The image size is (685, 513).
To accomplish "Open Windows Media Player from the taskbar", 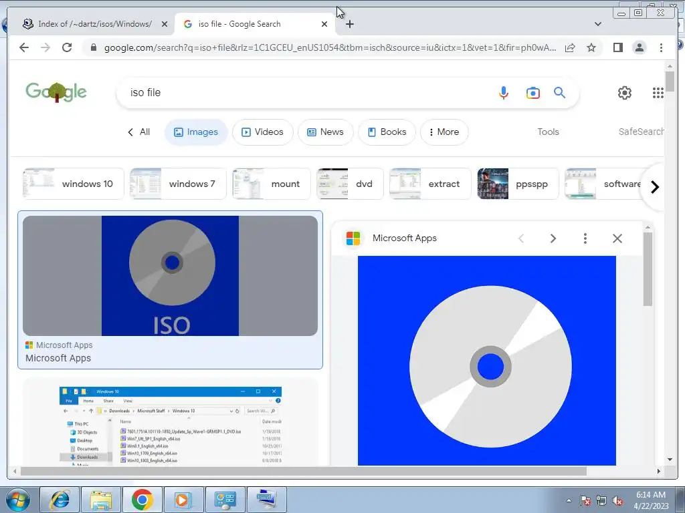I will [x=183, y=500].
